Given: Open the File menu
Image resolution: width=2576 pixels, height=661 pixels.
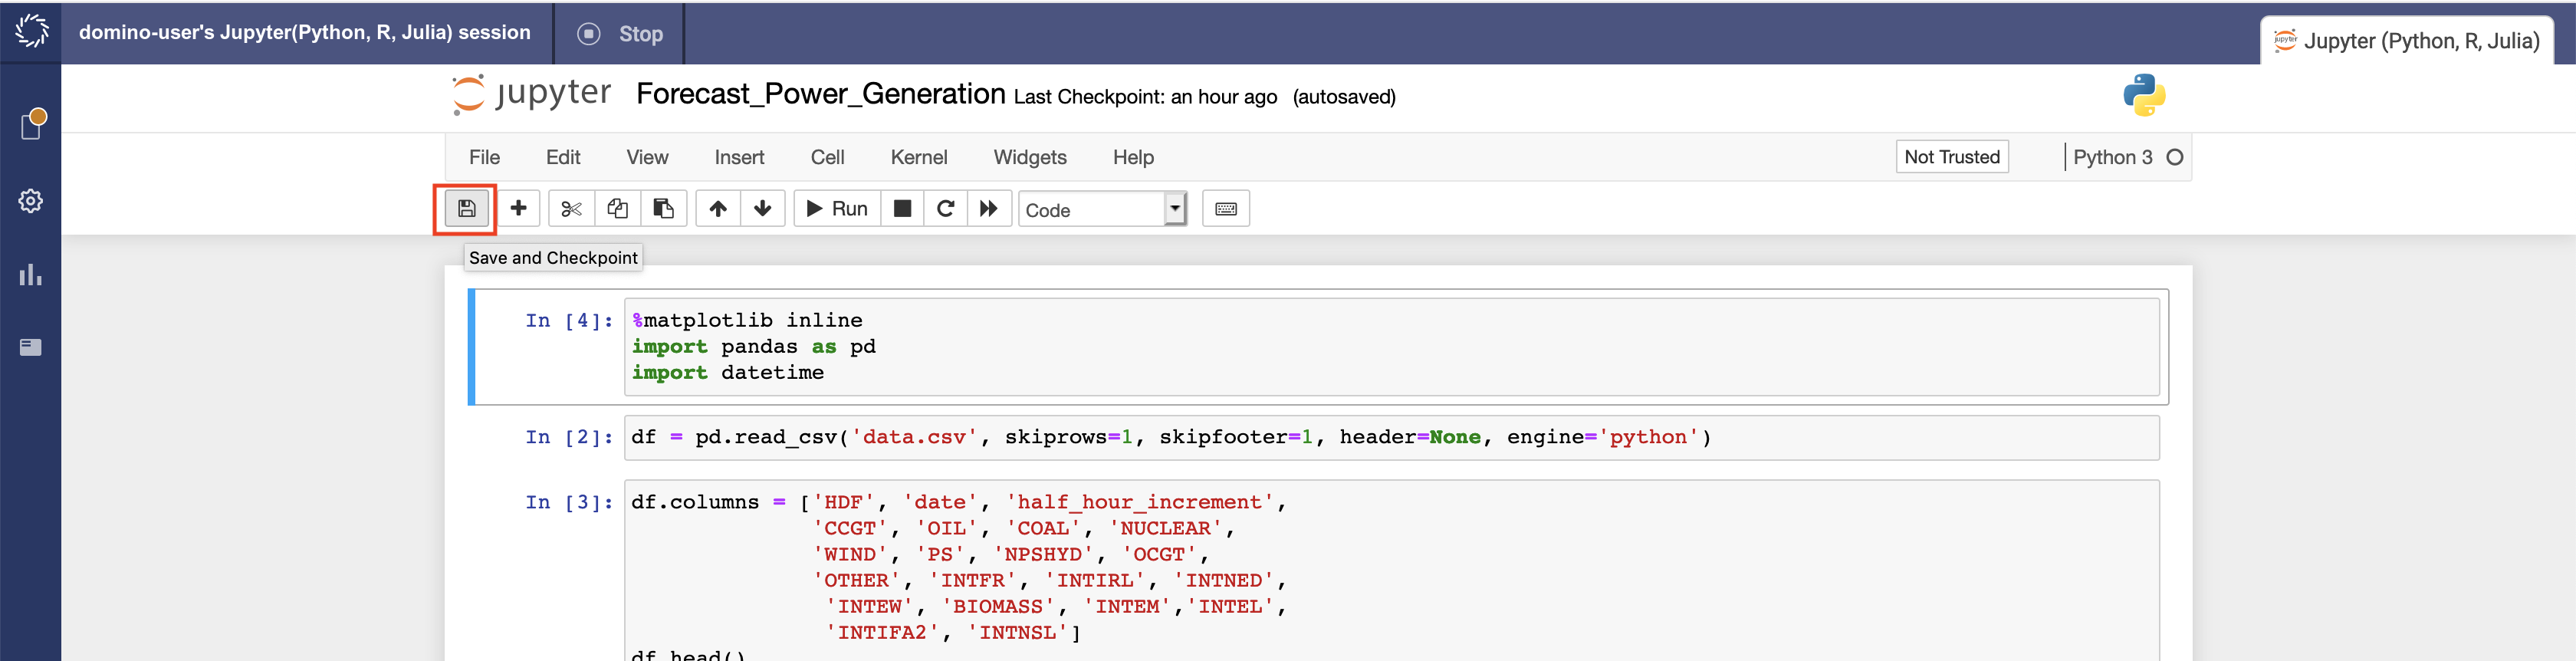Looking at the screenshot, I should (484, 158).
